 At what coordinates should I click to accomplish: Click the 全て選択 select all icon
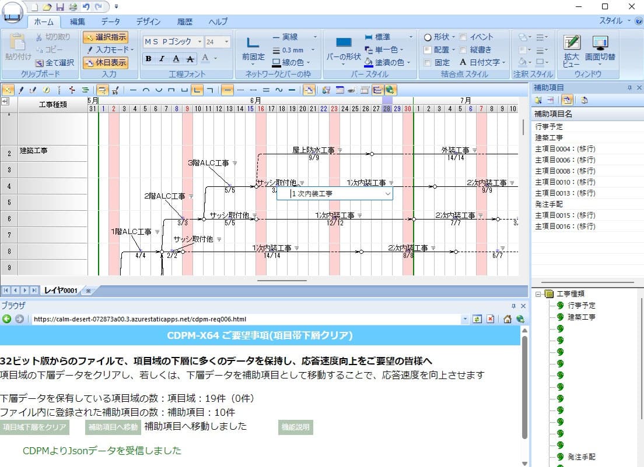pyautogui.click(x=54, y=63)
